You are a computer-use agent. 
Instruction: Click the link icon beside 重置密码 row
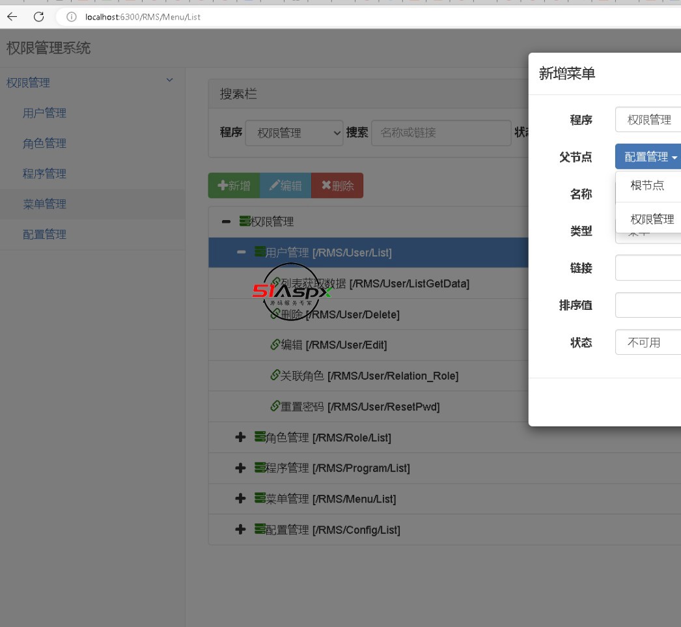point(275,406)
